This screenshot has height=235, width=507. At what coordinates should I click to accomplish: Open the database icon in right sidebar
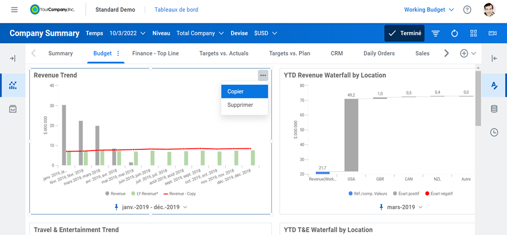[x=494, y=109]
